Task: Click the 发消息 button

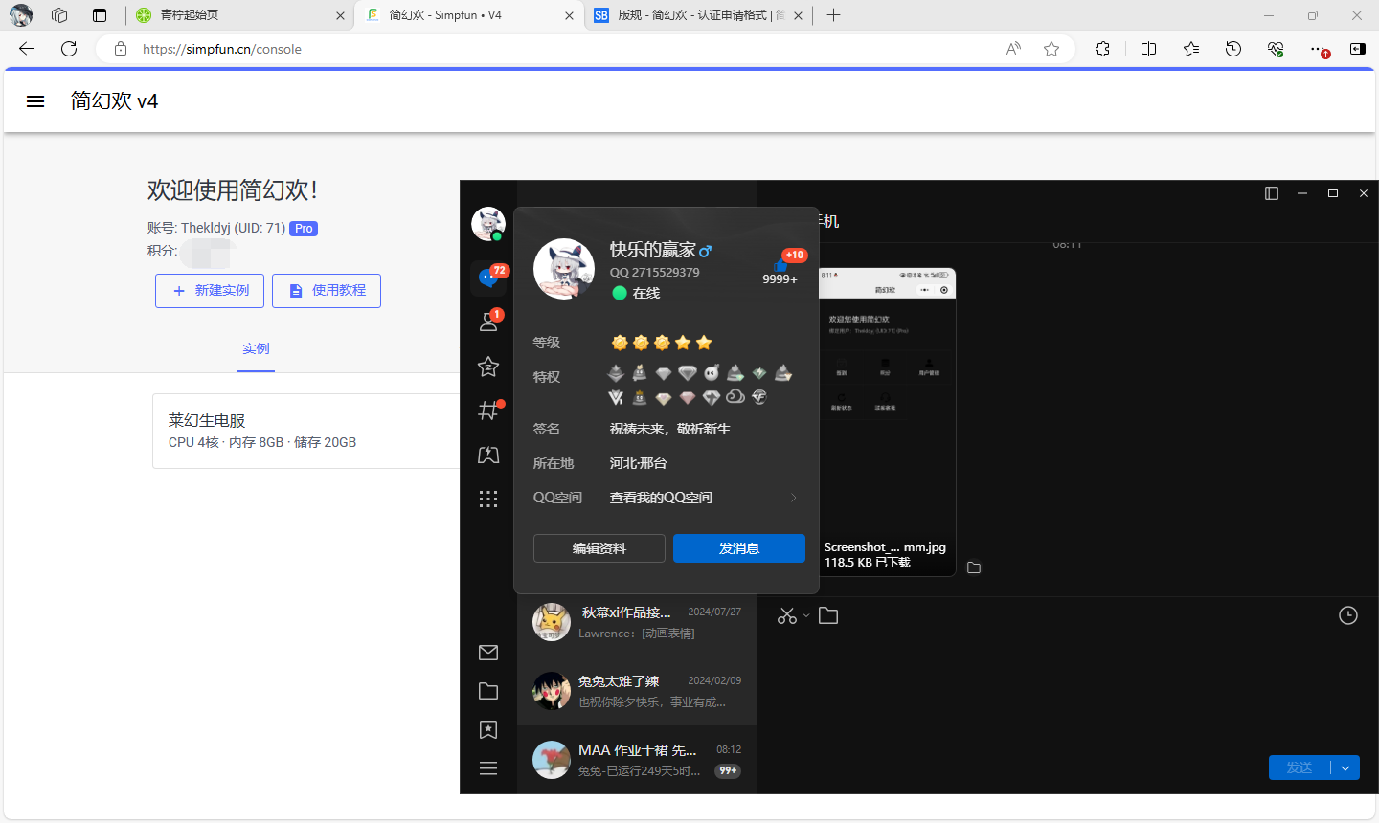Action: click(x=739, y=548)
